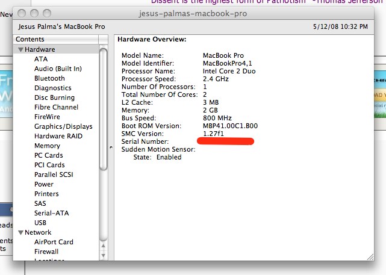Collapse the Network category triangle
Screen dimensions: 386x275
click(x=20, y=232)
